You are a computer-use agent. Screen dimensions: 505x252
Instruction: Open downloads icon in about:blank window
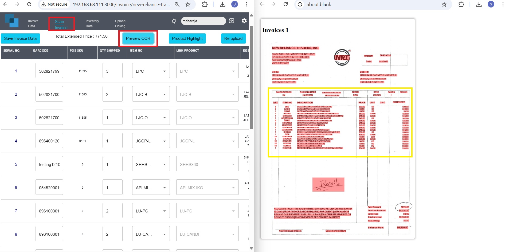[x=479, y=4]
